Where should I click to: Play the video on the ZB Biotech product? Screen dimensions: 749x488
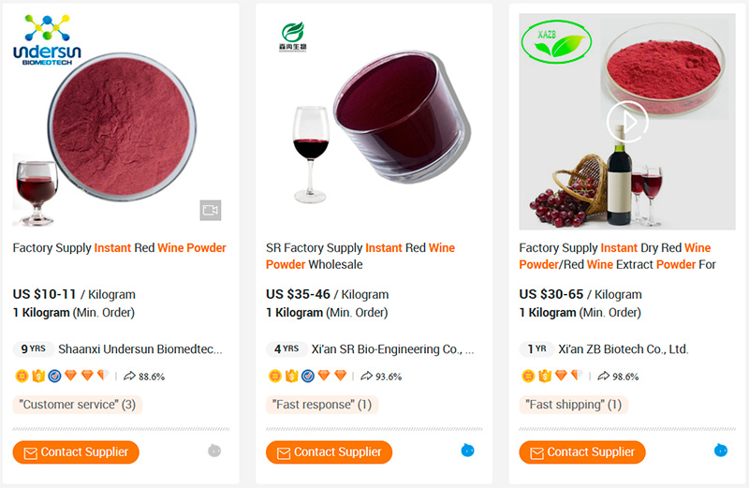point(625,121)
